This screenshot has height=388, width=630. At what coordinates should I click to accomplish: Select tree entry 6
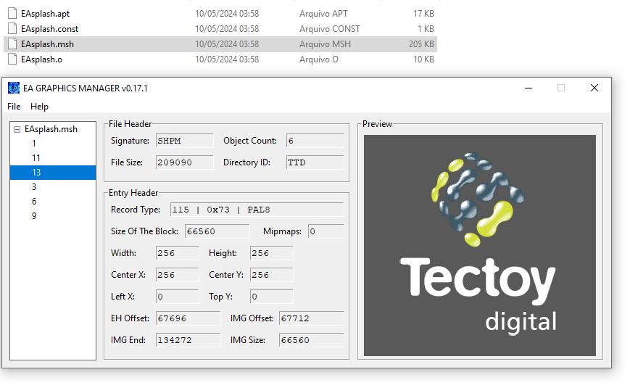(34, 202)
